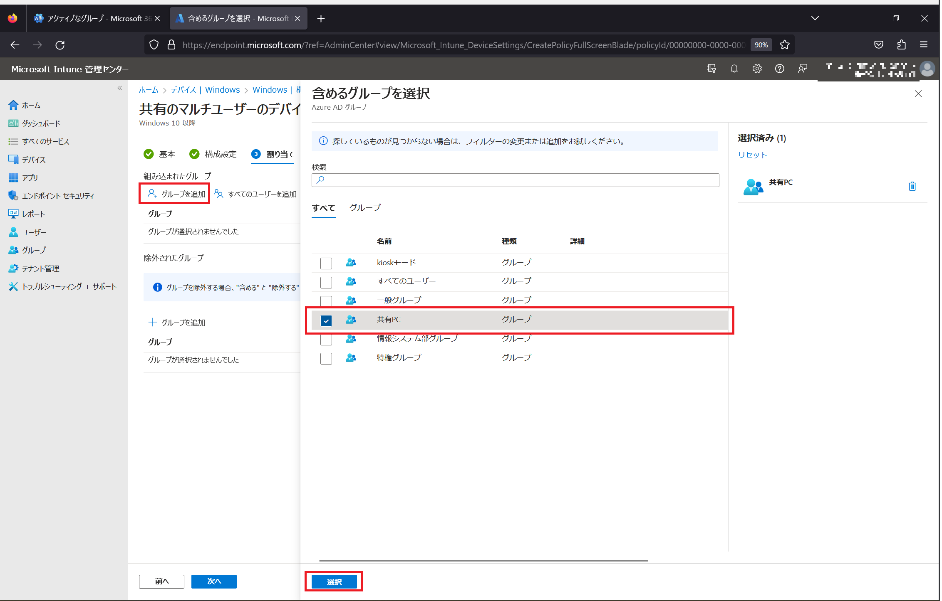The width and height of the screenshot is (942, 601).
Task: Open Tenant administration (テナント管理)
Action: pyautogui.click(x=34, y=268)
